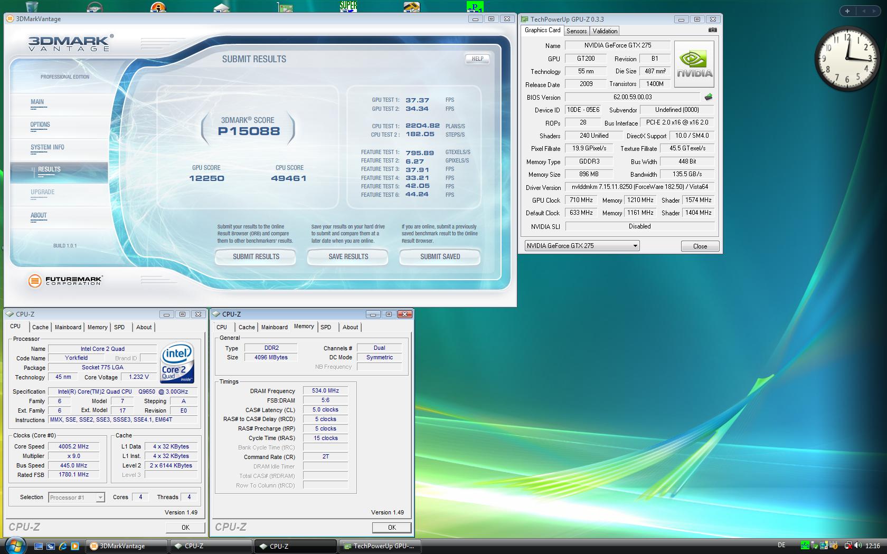
Task: Open the Cache tab in left CPU-Z window
Action: (40, 327)
